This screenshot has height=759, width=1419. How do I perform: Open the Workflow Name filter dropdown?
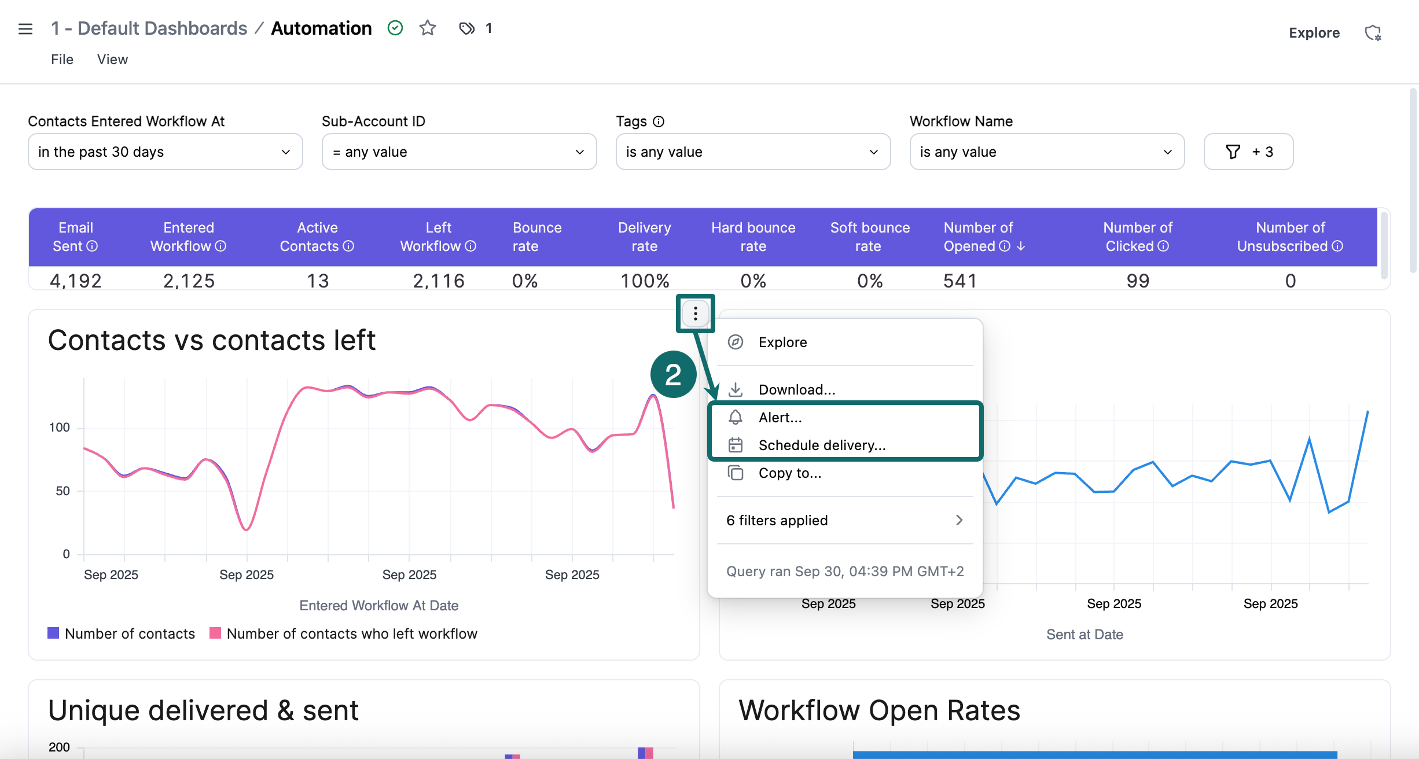[1046, 152]
